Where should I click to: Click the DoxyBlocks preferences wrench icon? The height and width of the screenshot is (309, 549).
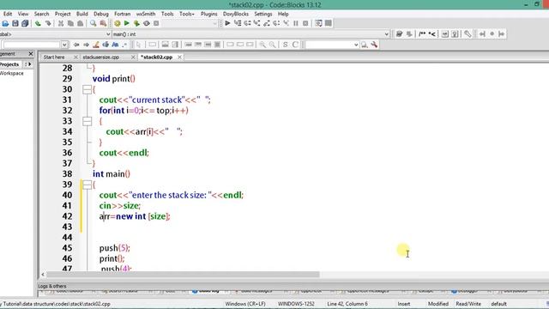click(468, 34)
